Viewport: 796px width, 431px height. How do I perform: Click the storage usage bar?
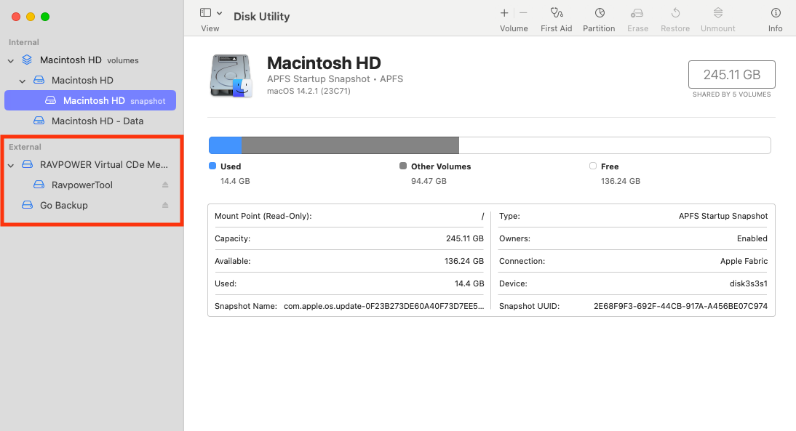coord(489,145)
